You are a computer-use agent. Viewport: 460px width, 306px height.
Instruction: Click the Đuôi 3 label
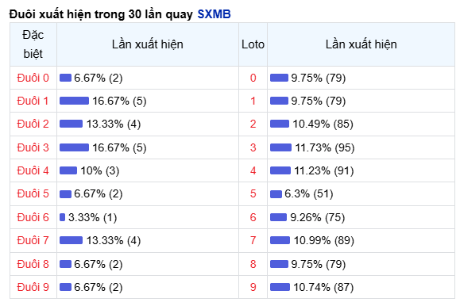pos(33,147)
